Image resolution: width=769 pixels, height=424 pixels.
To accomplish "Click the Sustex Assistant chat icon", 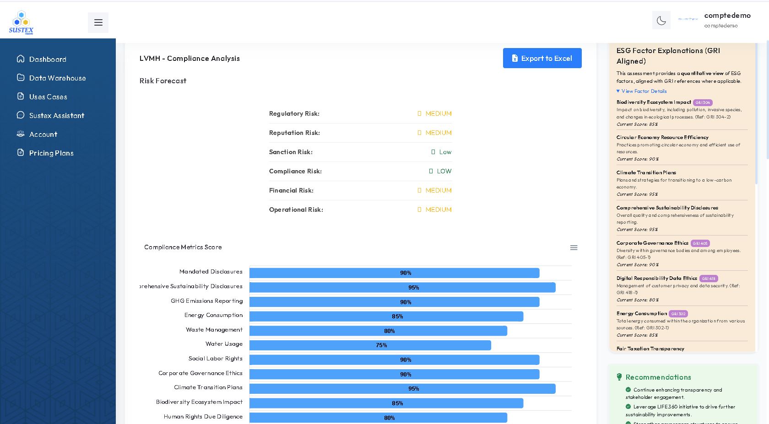I will point(21,115).
